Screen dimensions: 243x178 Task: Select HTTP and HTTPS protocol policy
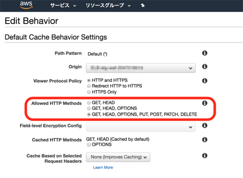click(x=89, y=81)
